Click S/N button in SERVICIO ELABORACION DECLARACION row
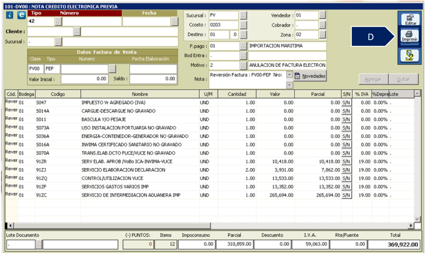Screen dimensions: 425x253 346,170
